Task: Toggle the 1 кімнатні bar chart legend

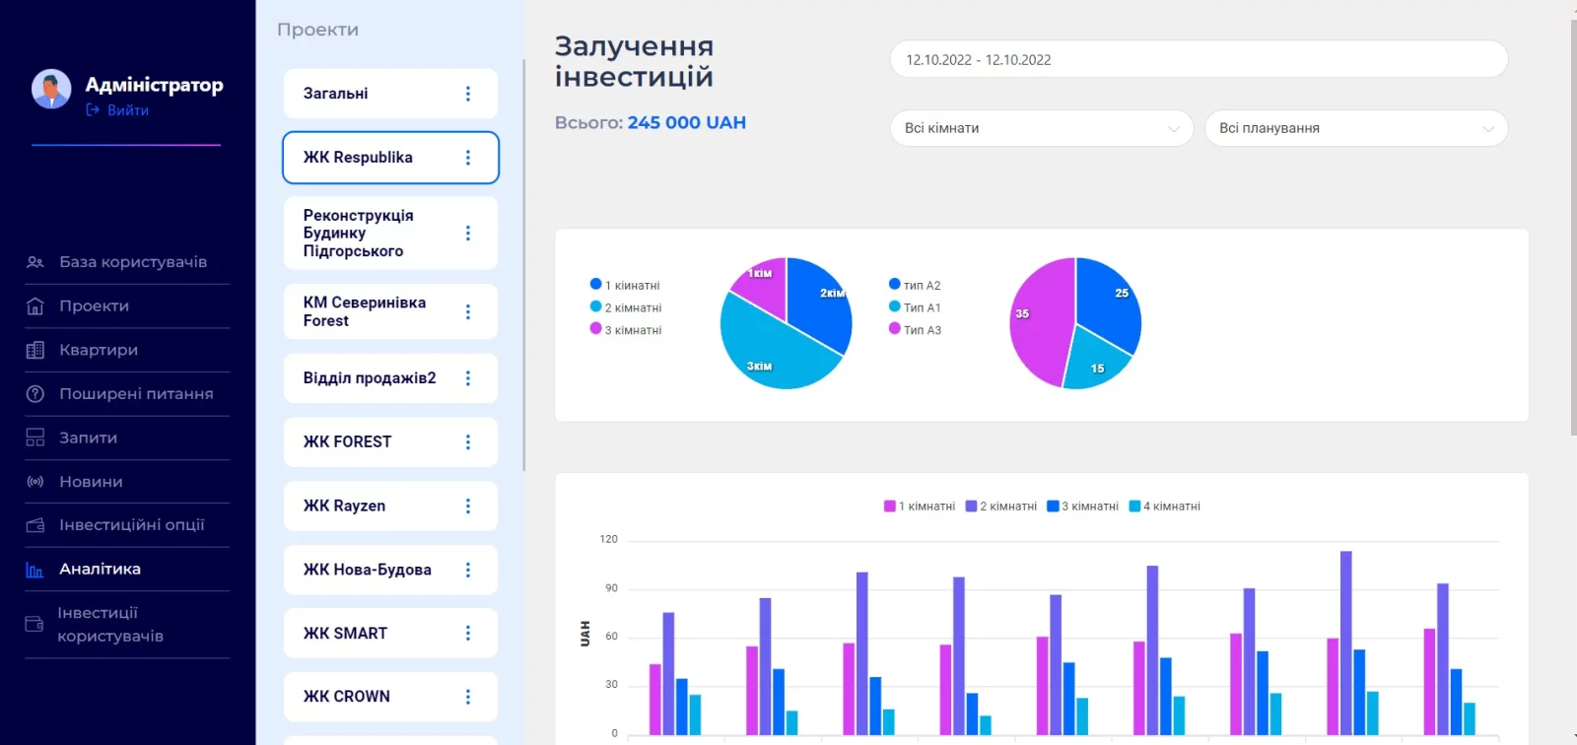Action: tap(920, 507)
